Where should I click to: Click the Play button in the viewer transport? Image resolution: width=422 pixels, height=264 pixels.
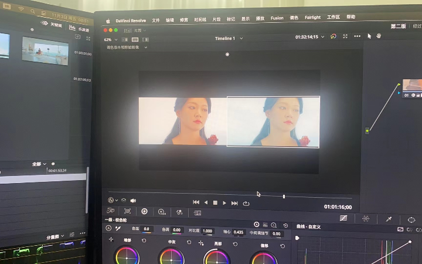click(x=224, y=203)
